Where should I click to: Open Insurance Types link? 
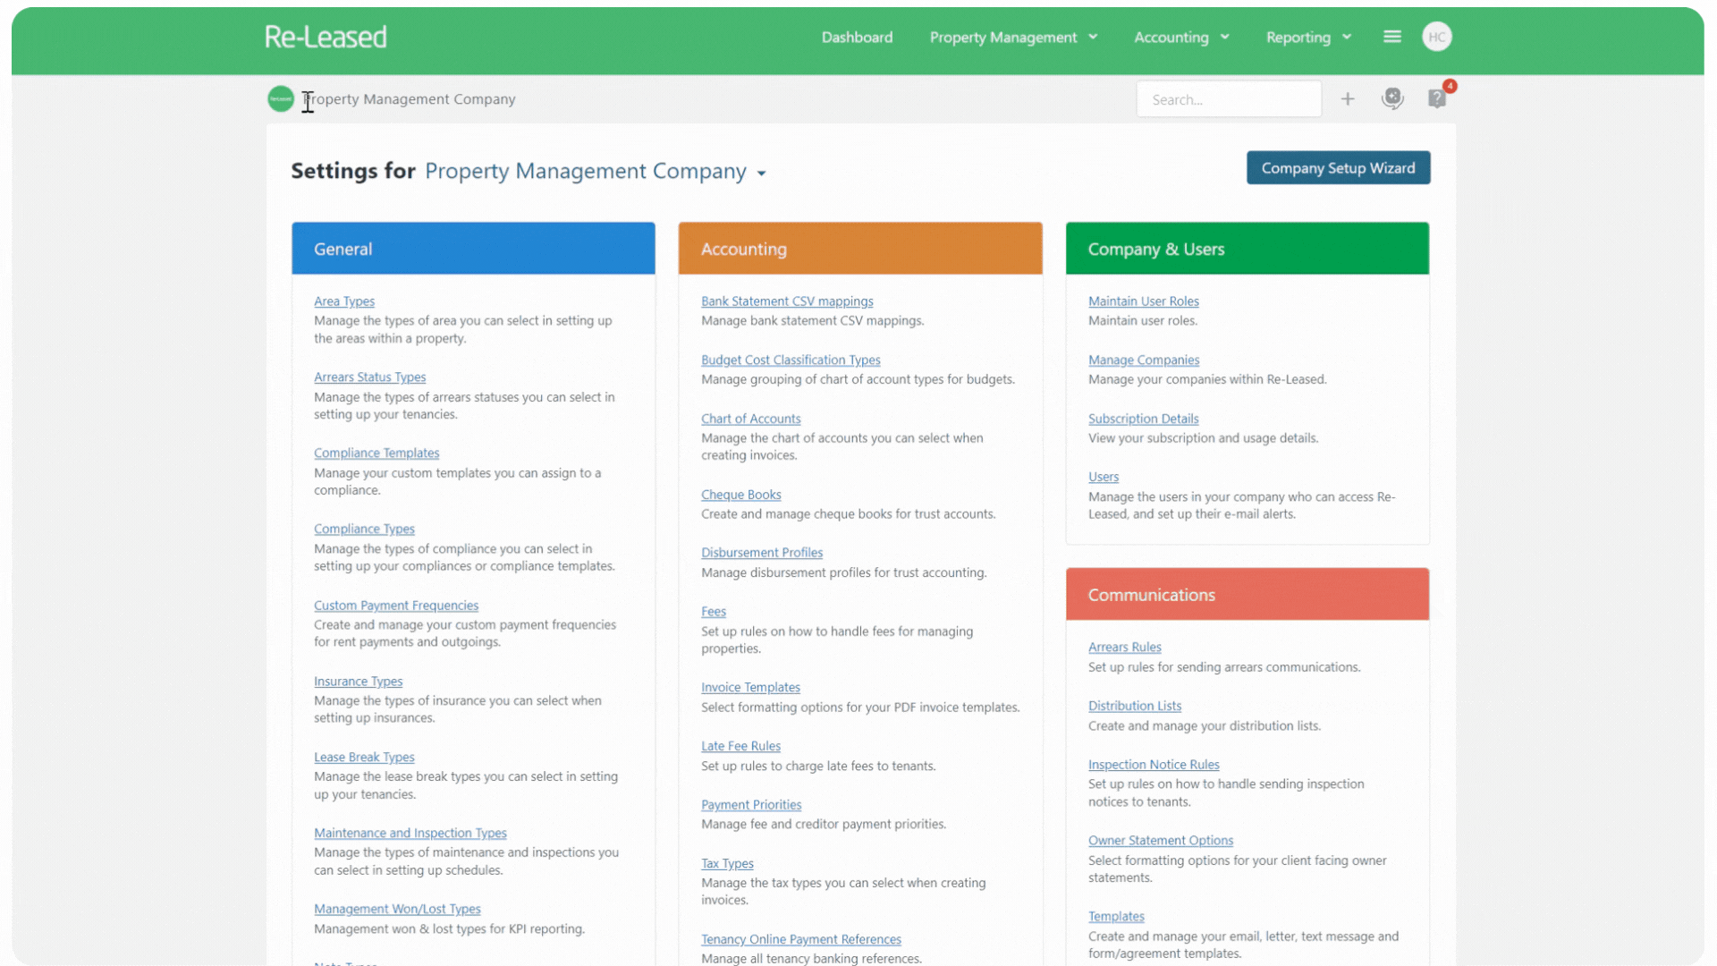coord(358,682)
